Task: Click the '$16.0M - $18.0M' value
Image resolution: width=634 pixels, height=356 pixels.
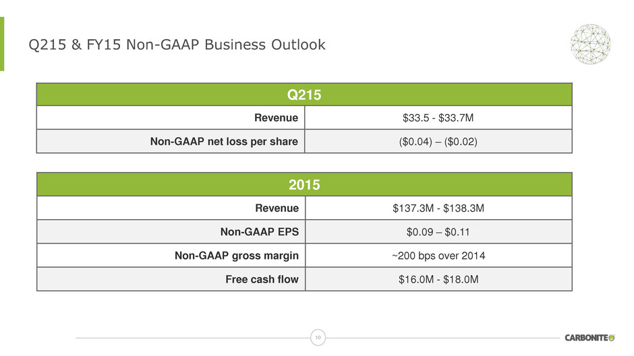Action: click(438, 280)
